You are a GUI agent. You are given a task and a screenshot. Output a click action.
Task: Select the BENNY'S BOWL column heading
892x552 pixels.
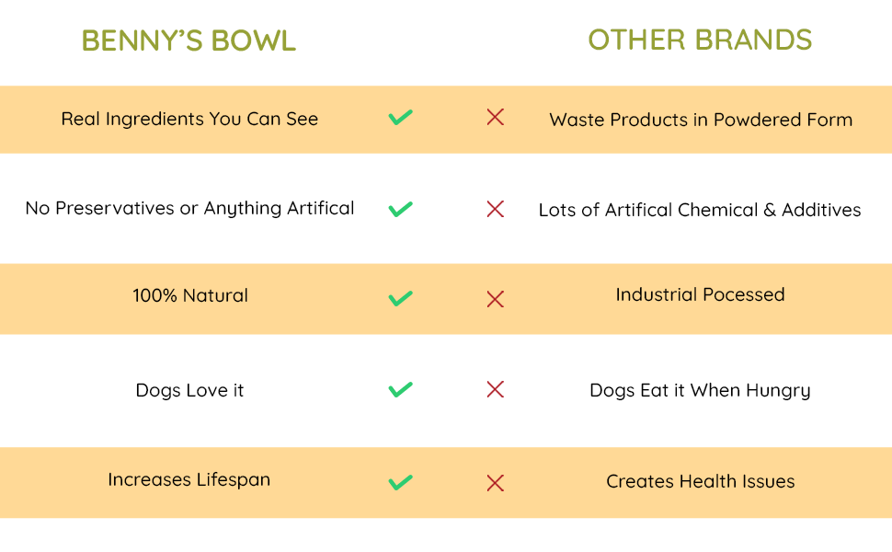(x=189, y=40)
